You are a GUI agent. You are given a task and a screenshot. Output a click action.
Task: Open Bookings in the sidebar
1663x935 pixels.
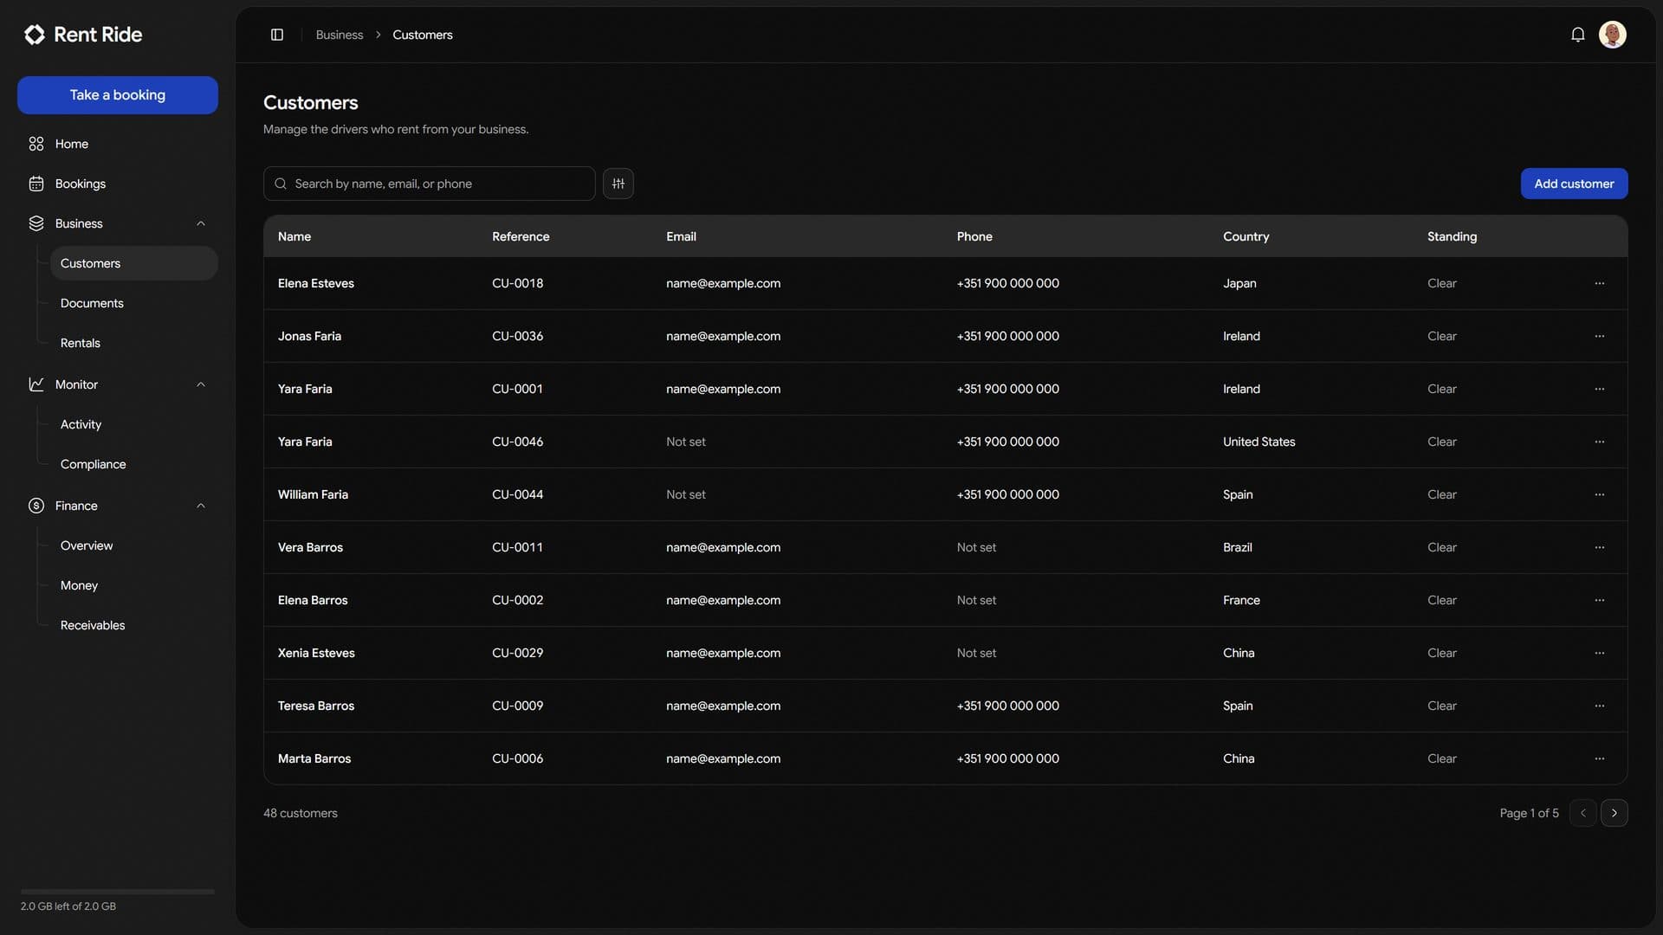[118, 184]
